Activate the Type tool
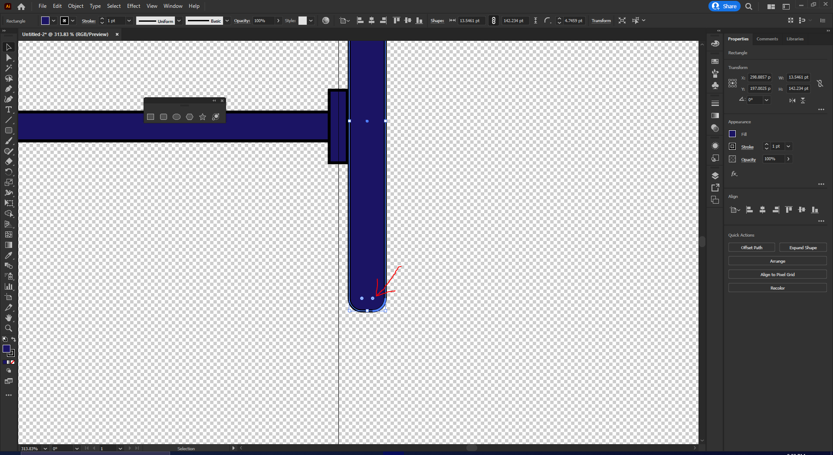 9,110
